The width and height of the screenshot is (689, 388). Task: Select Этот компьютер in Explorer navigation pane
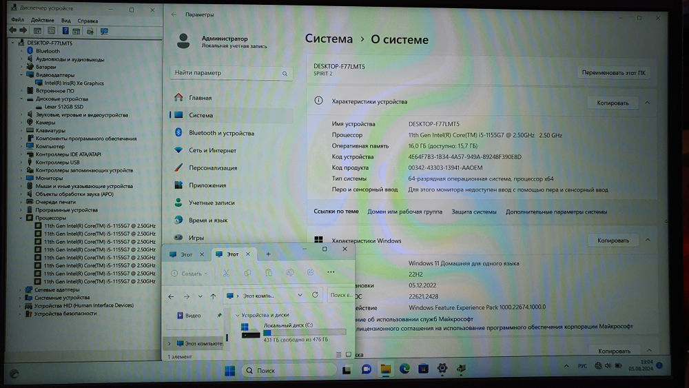[x=200, y=344]
